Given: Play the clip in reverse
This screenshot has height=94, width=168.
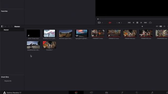Looking at the screenshot, I should (133, 23).
